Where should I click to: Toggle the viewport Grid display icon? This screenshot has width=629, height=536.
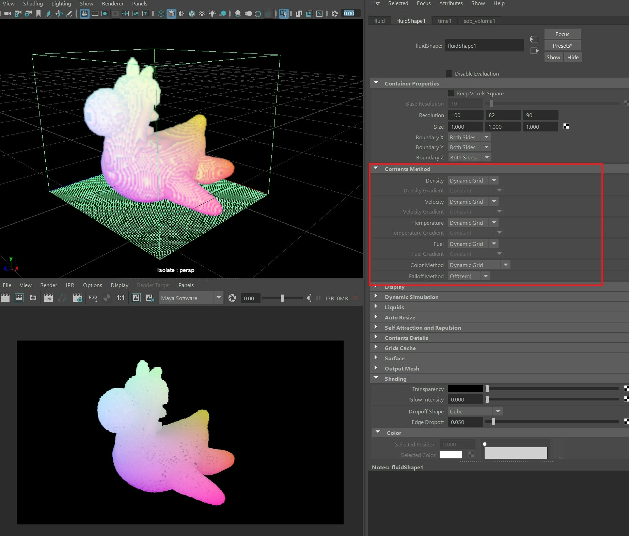(84, 14)
